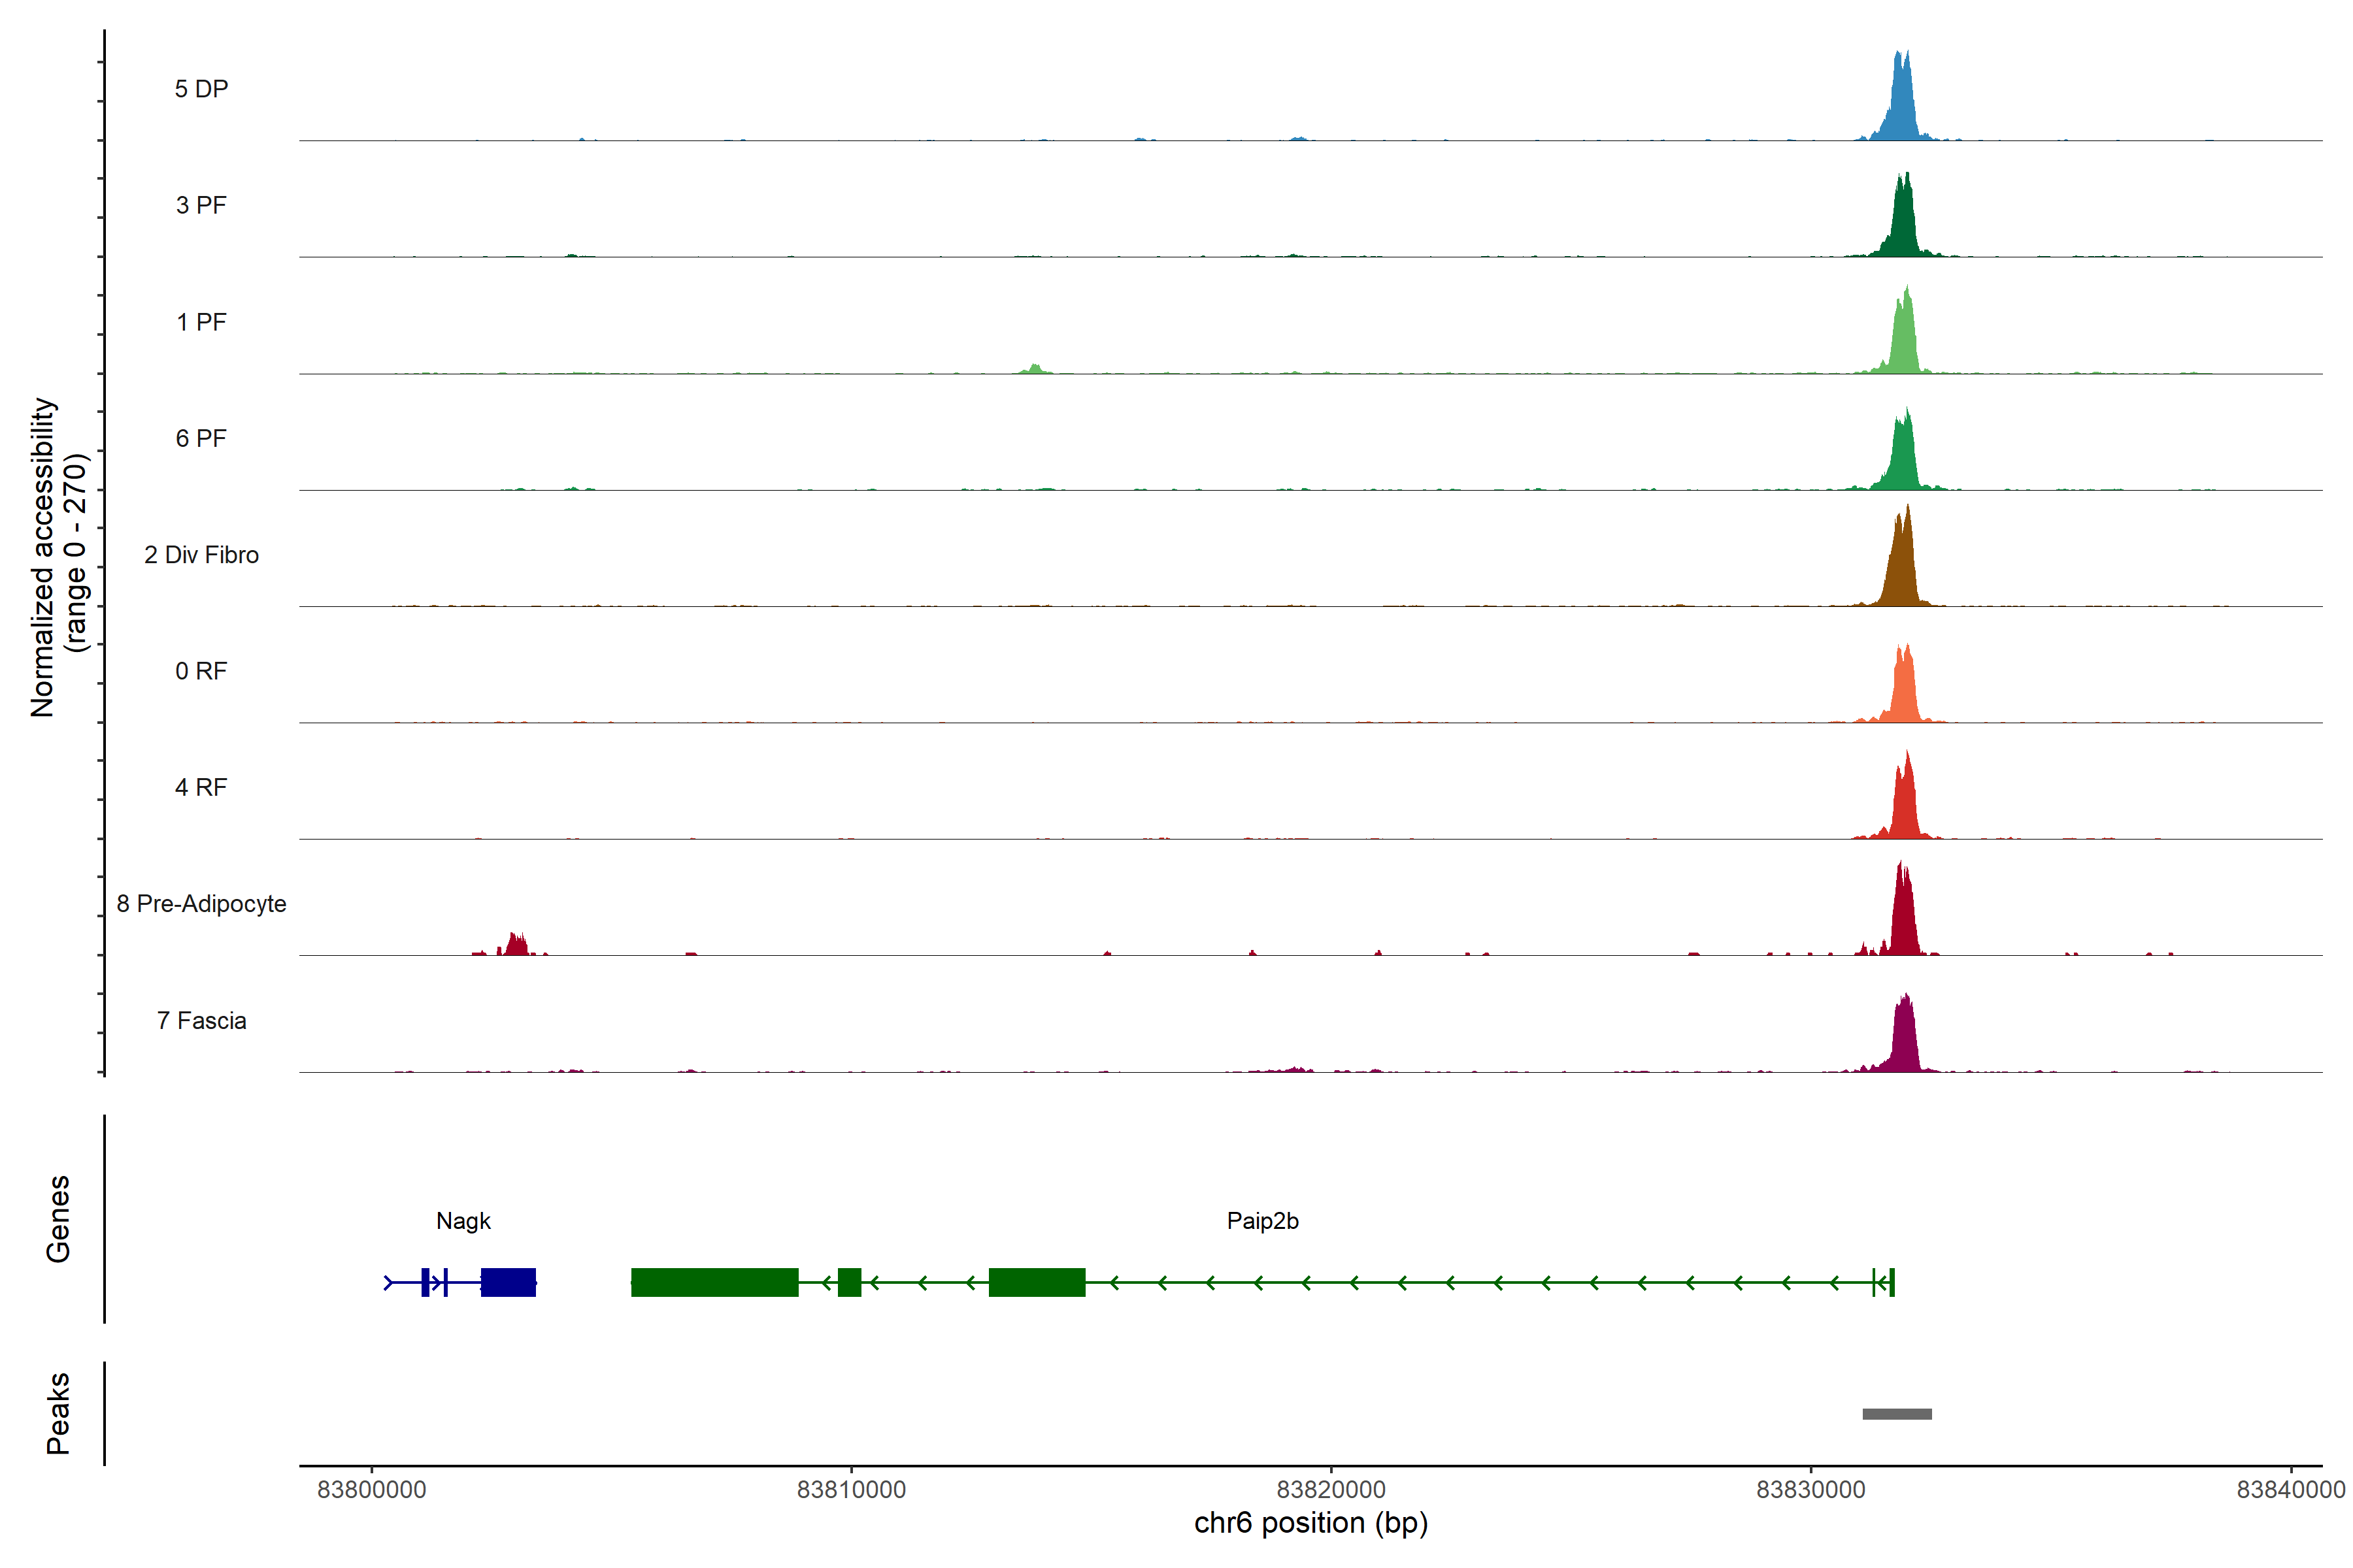Click the 8 Pre-Adipocyte track label
The image size is (2353, 1568).
201,904
